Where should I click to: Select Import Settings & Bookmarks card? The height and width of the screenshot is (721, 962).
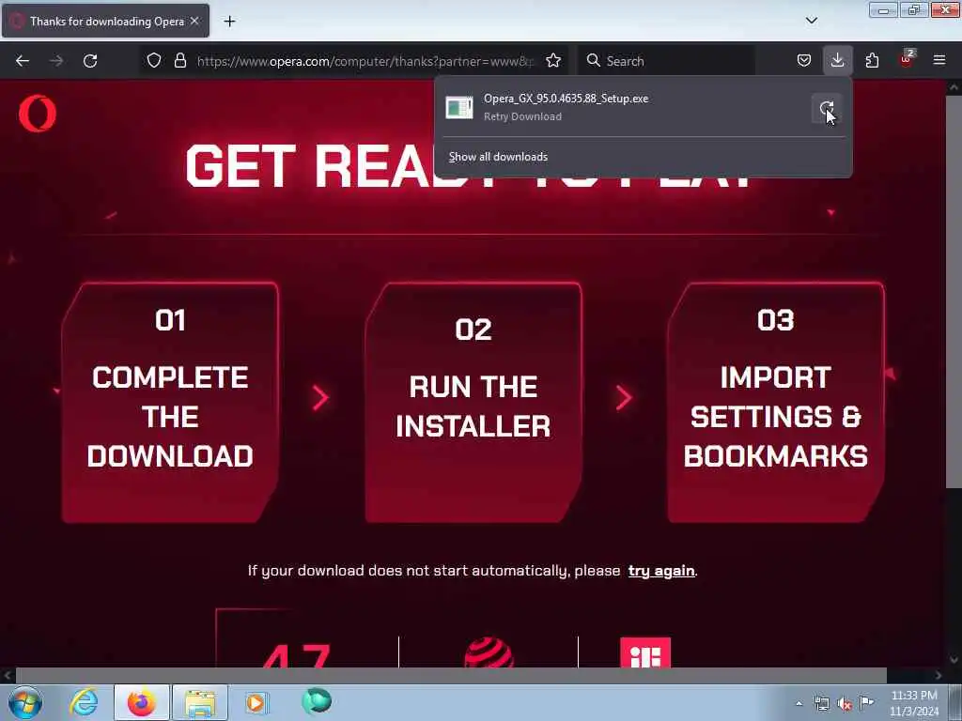coord(775,403)
